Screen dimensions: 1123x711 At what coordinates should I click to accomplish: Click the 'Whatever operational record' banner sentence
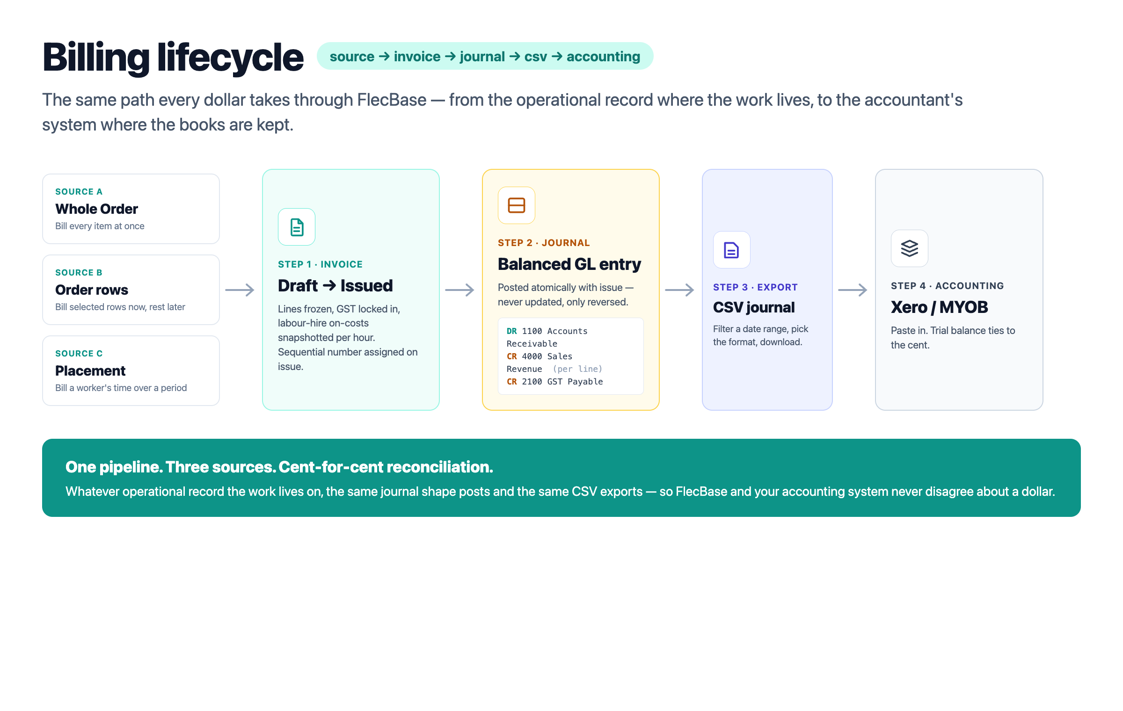click(x=560, y=492)
